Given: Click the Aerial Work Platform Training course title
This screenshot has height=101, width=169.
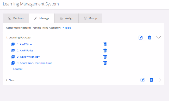Looking at the screenshot, I should [x=33, y=28].
